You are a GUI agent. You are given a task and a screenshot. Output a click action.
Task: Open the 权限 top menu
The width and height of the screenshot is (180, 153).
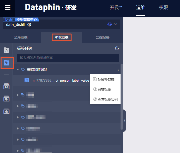coord(164,8)
